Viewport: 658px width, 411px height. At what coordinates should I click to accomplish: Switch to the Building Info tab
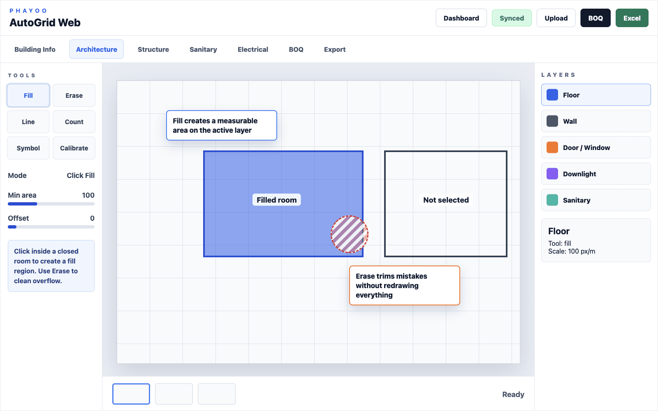tap(35, 49)
